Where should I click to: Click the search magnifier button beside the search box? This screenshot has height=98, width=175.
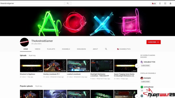point(68,4)
